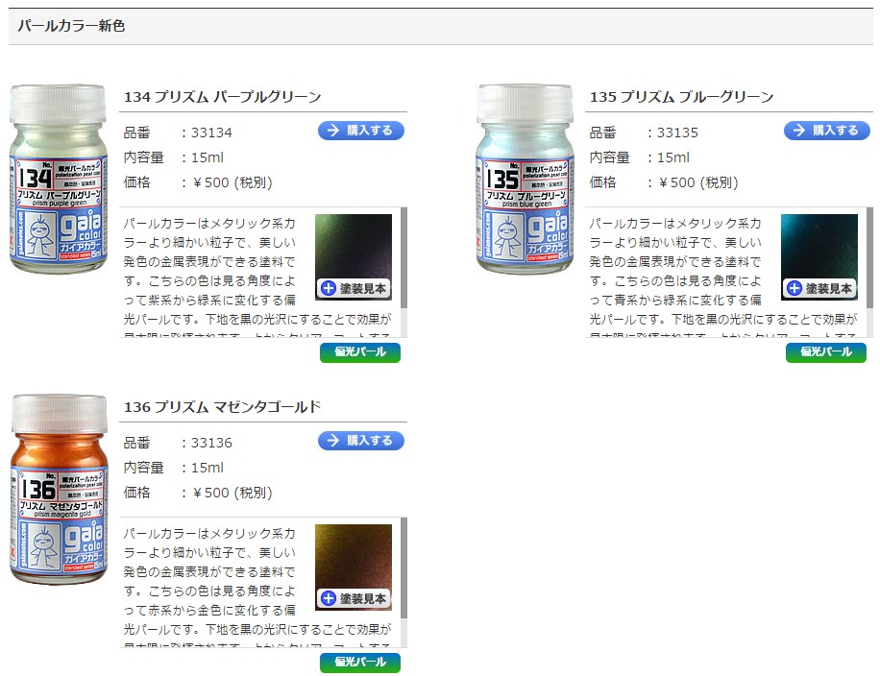Click the 偏光パール tag under product 136

pyautogui.click(x=360, y=663)
